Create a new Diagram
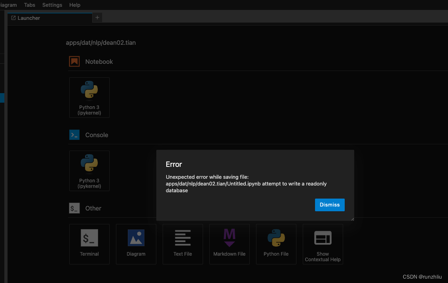Screen dimensions: 448x283 point(136,244)
